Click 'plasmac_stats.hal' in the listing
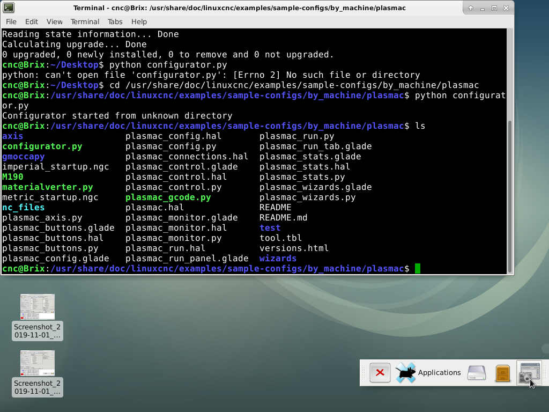The image size is (549, 412). pos(305,167)
